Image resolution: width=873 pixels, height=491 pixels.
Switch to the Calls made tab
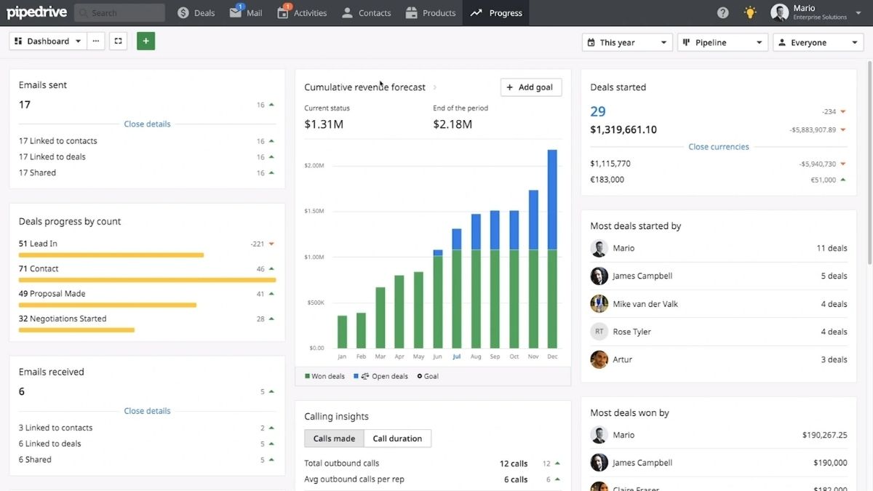pyautogui.click(x=333, y=438)
